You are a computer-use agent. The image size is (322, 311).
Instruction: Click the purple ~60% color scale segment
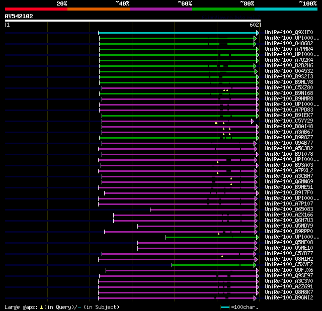[161, 9]
